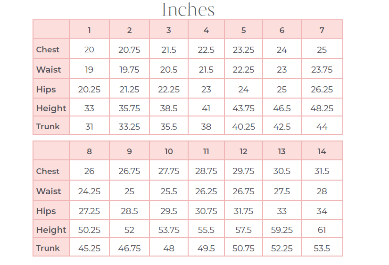Select the Height label in first table
Screen dimensions: 389x265
[x=51, y=108]
